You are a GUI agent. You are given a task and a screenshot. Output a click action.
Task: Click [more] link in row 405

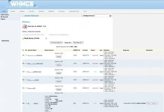pyautogui.click(x=101, y=88)
